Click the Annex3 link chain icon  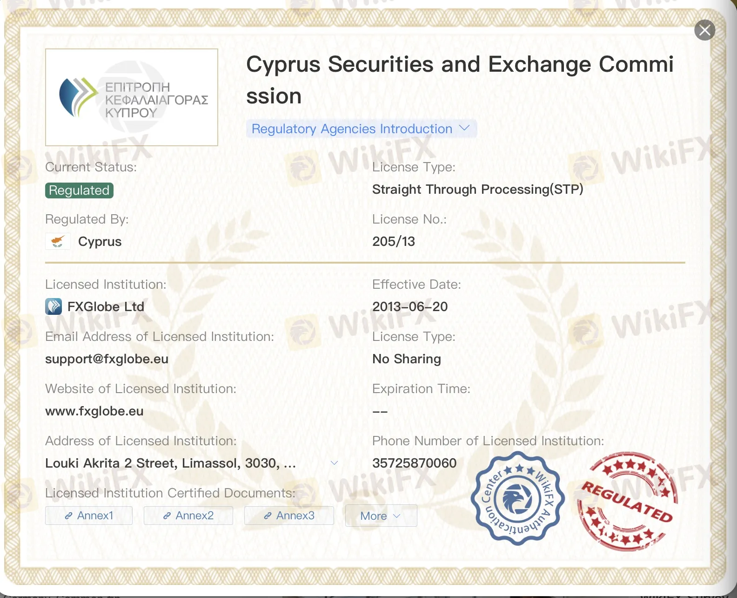click(x=268, y=516)
